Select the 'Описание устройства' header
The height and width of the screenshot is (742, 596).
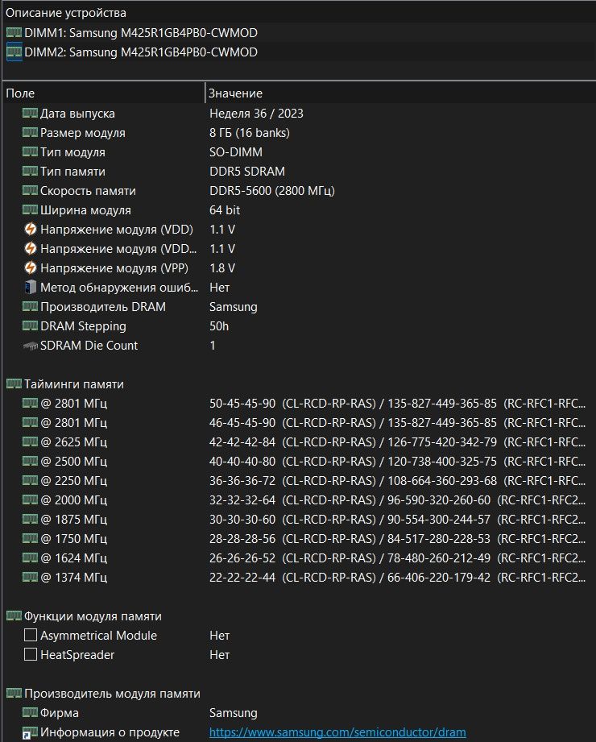pos(66,13)
